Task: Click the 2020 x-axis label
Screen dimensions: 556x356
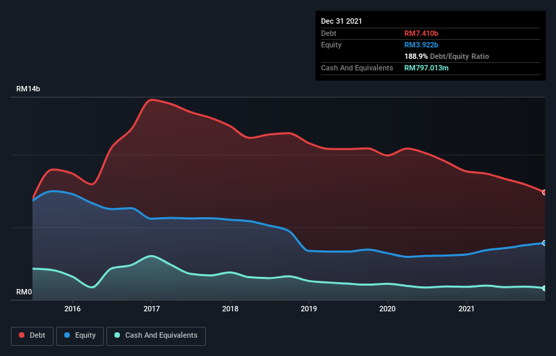Action: coord(387,309)
